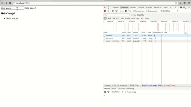The image size is (191, 107).
Task: Enable Preserve log in Network toolbar
Action: (134, 11)
